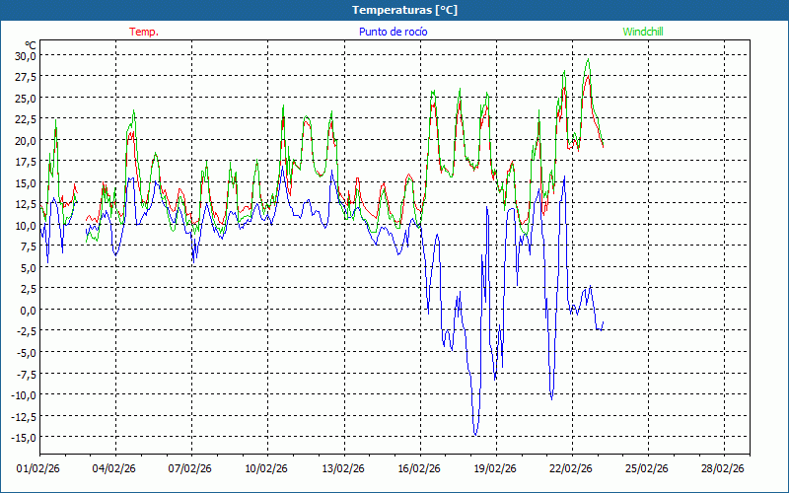Select the 19/02/26 date on the x-axis
This screenshot has height=493, width=789.
pos(495,469)
